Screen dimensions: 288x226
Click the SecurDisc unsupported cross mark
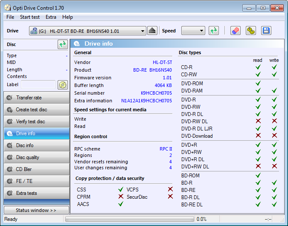pos(170,197)
